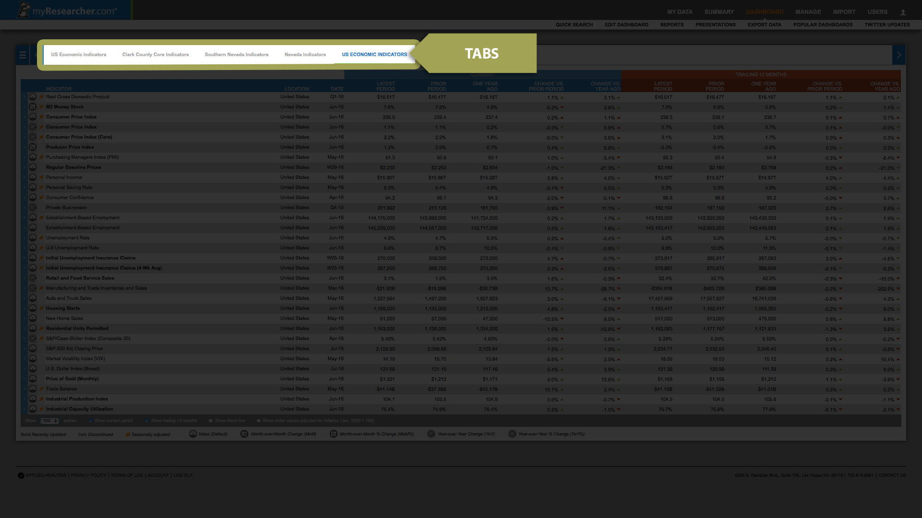Open the SUMMARY menu

coord(719,12)
